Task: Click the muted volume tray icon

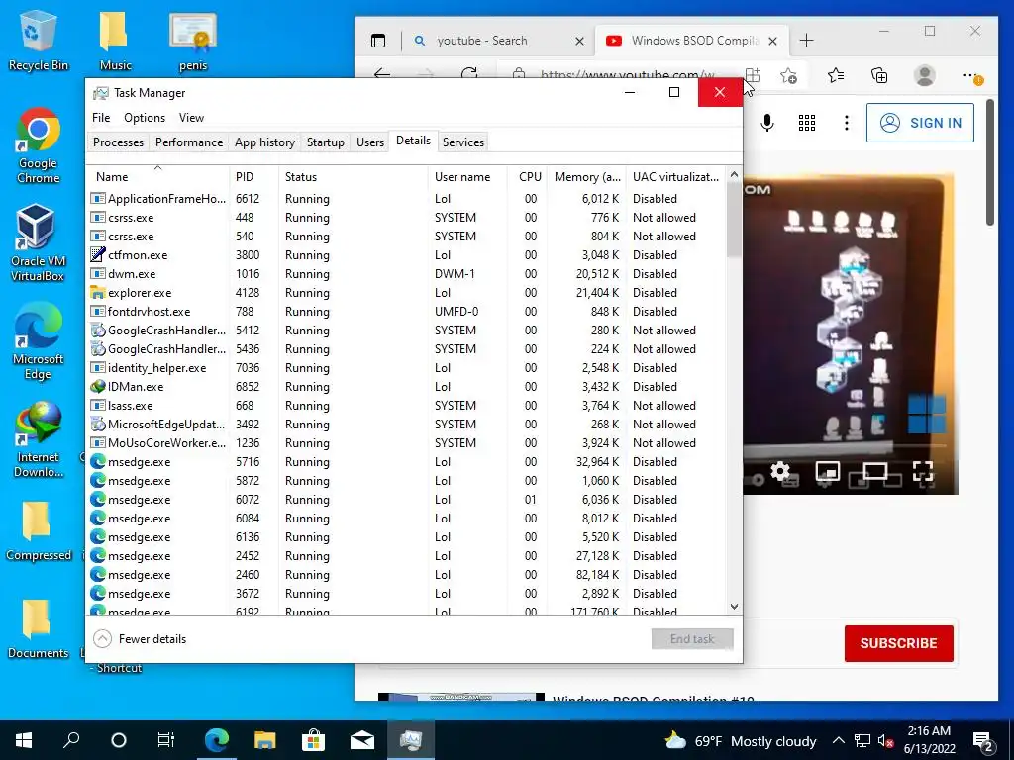Action: [886, 740]
